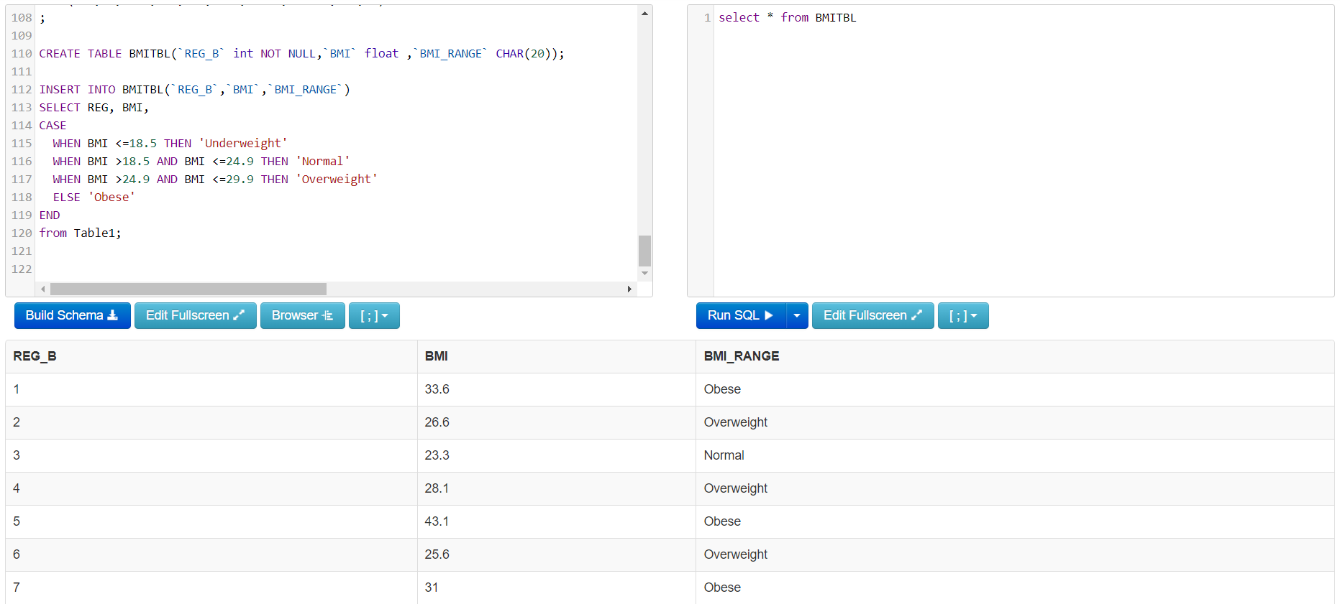Click the 'Normal' WHEN line
1340x604 pixels.
point(201,161)
